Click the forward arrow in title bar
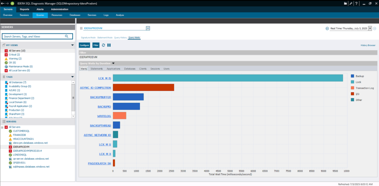Viewport: 379px width, 186px height. coord(7,3)
